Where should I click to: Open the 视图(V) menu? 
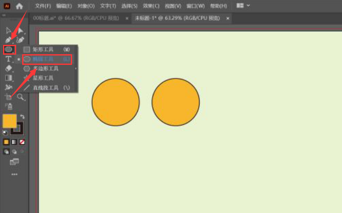pyautogui.click(x=173, y=6)
